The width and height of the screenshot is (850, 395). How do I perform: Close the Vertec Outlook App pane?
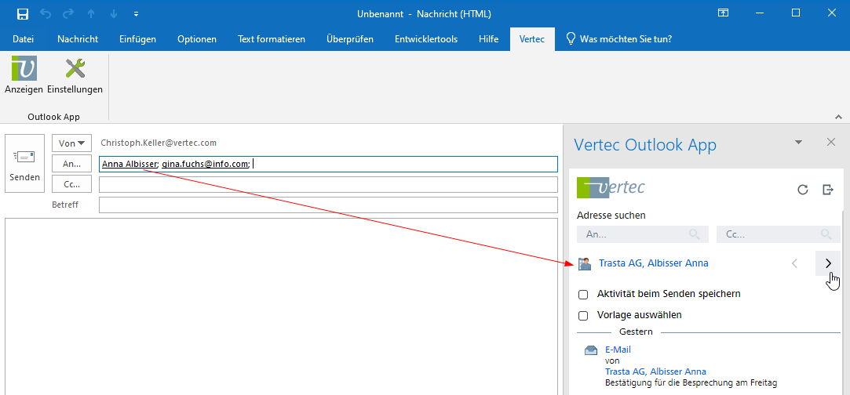[x=831, y=142]
